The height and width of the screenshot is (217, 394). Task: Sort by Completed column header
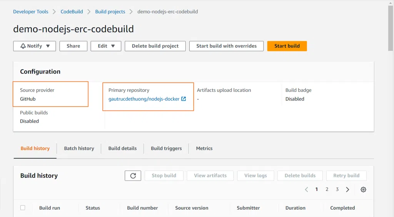342,208
